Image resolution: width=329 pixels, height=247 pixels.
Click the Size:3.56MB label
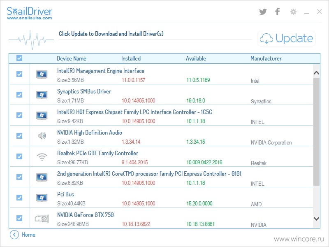point(70,80)
